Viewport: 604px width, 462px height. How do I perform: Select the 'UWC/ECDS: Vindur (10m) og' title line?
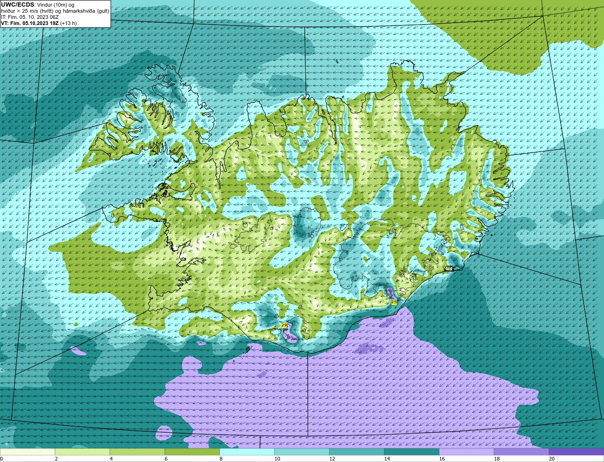pos(37,5)
